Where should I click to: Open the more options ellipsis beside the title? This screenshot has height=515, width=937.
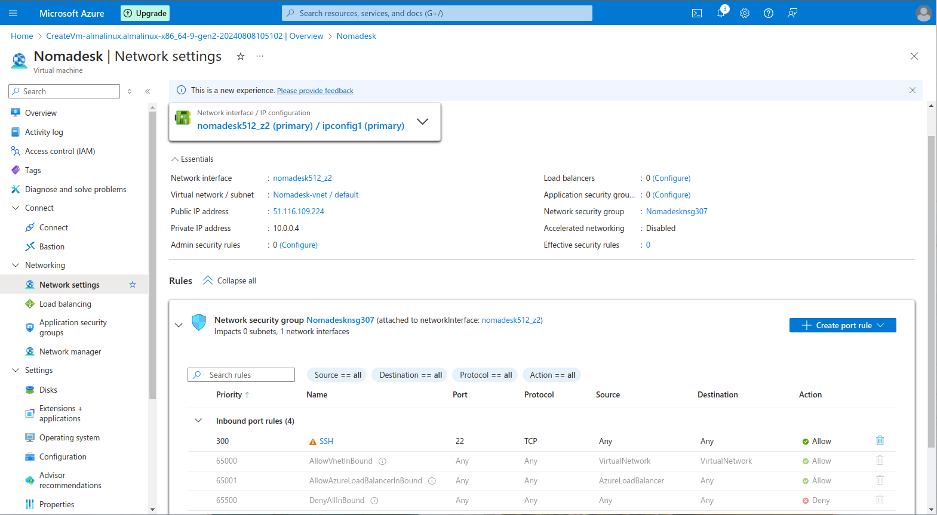click(260, 56)
